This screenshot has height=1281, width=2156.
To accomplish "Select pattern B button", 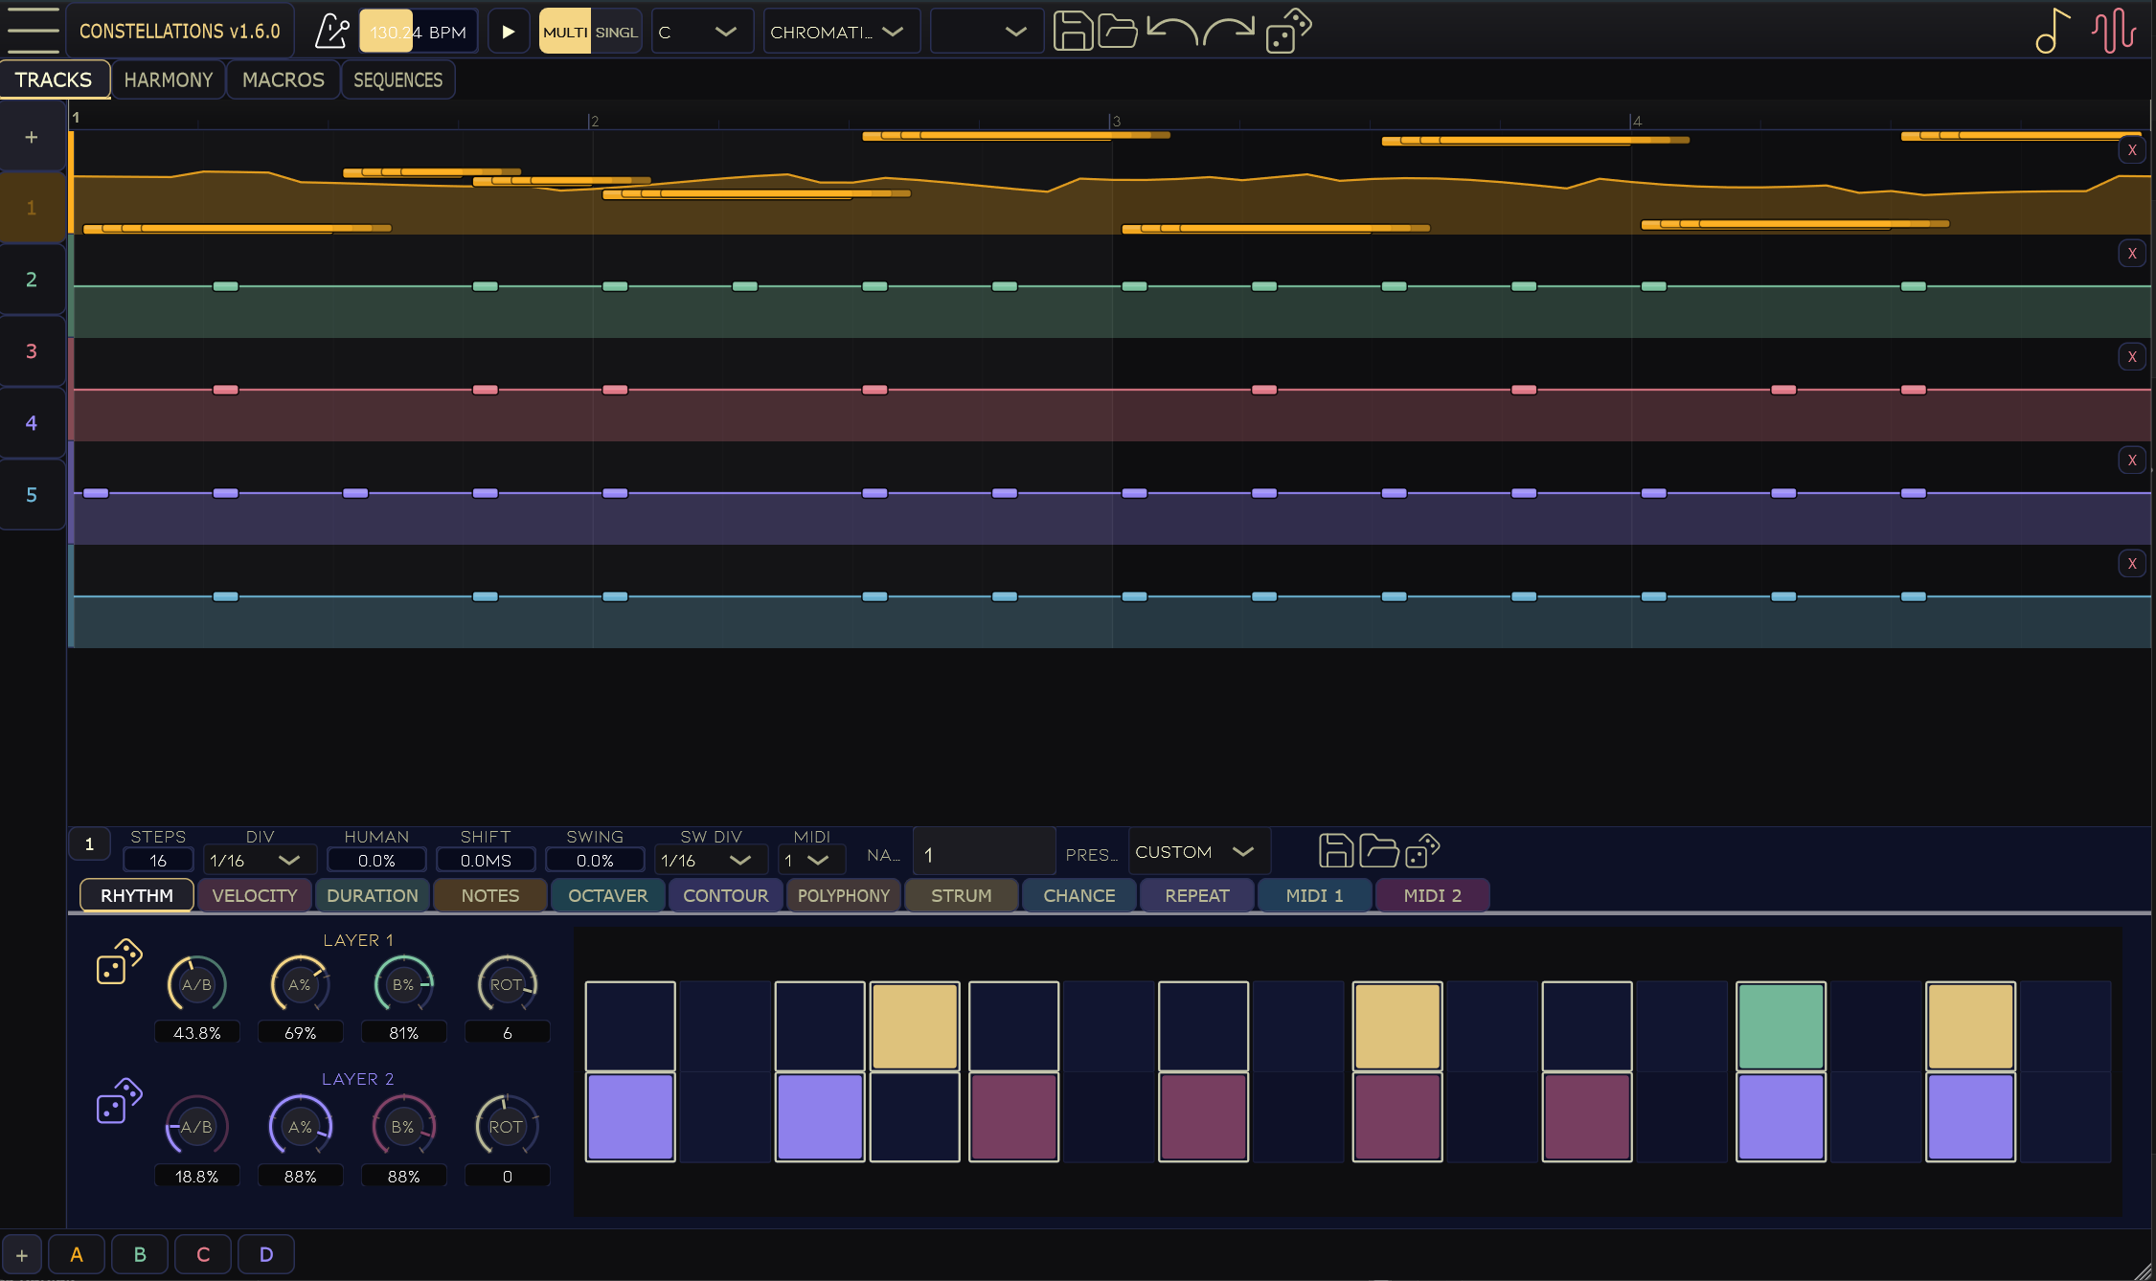I will [140, 1254].
